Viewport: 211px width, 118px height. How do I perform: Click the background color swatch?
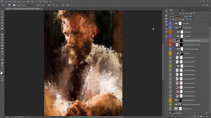[x=3, y=74]
